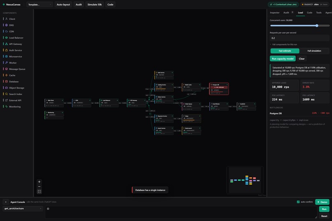Click the NexusCanvas logo

[x=12, y=5]
